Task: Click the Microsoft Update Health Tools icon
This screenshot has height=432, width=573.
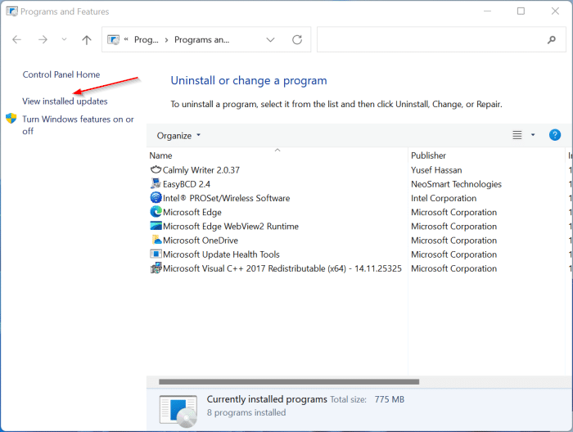Action: [156, 254]
